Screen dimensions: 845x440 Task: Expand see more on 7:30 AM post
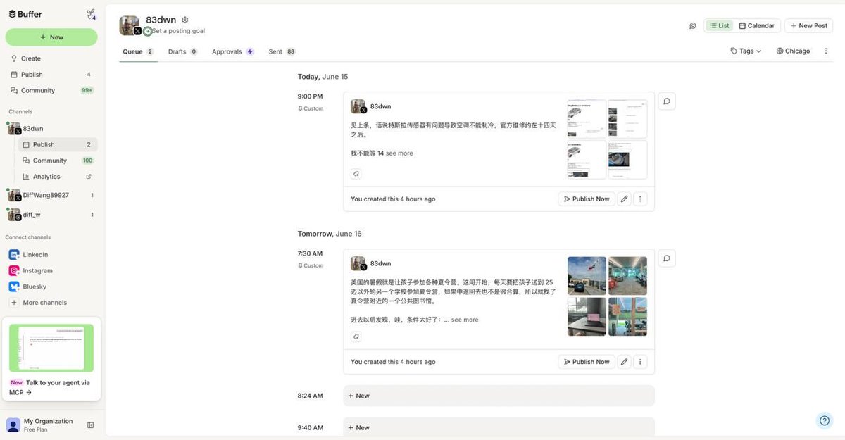[465, 320]
